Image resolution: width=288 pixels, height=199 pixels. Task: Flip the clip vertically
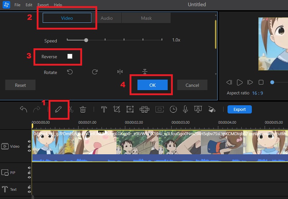145,71
